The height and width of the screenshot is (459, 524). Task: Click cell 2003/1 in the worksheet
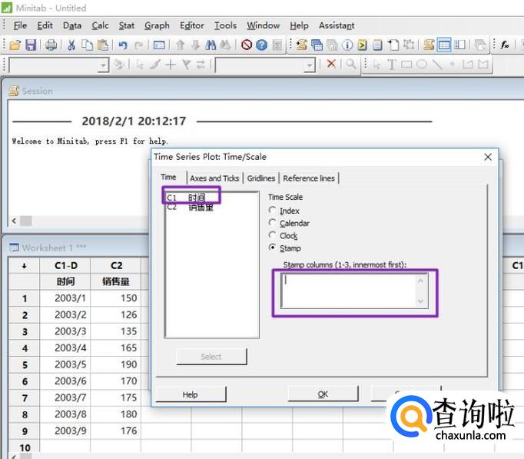point(65,298)
